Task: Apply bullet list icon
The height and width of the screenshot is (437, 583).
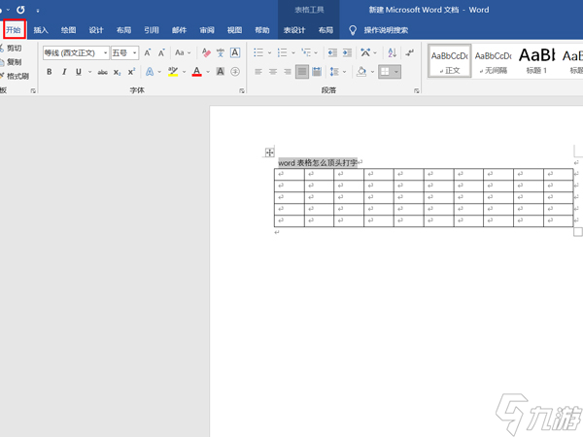Action: click(x=258, y=52)
